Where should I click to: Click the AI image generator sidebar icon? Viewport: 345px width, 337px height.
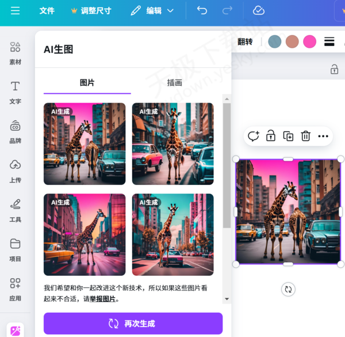point(15,331)
